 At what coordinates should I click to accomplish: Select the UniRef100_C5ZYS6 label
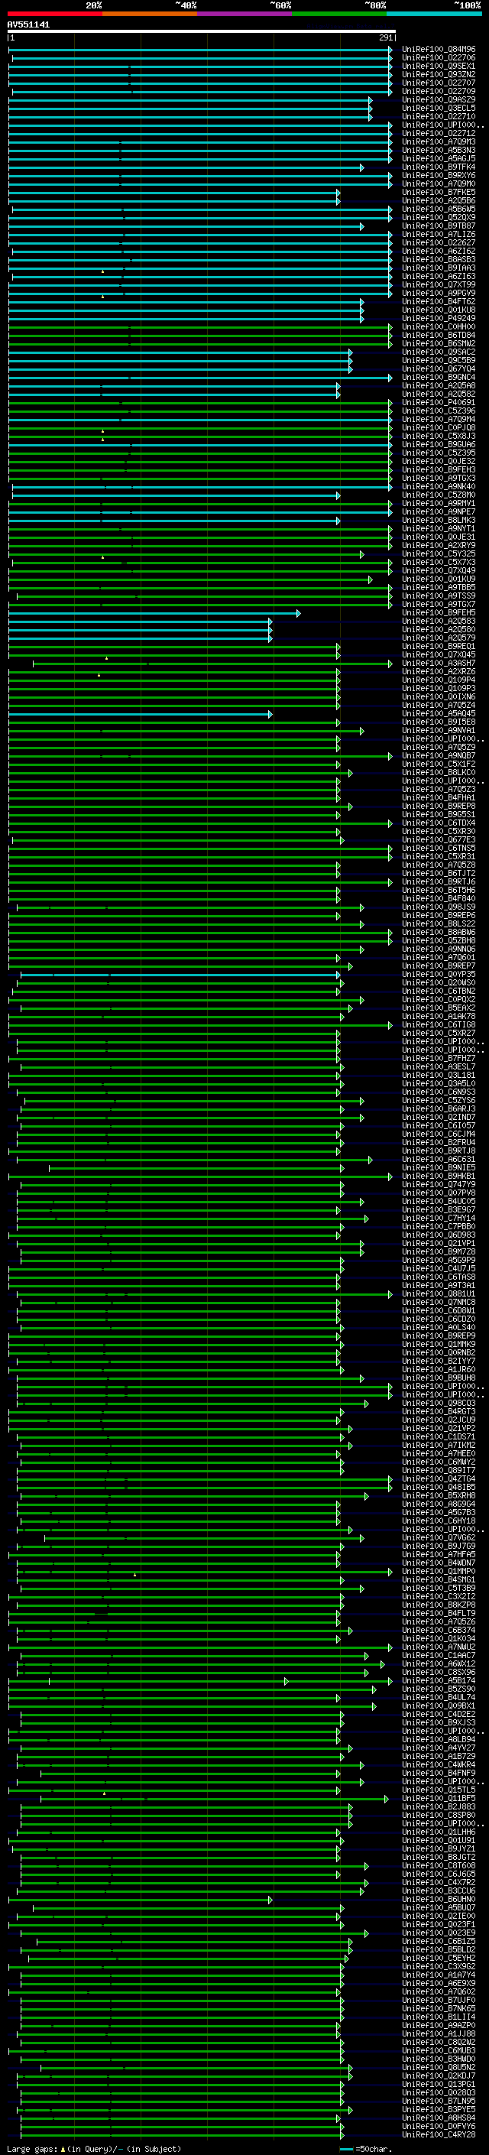[438, 1101]
